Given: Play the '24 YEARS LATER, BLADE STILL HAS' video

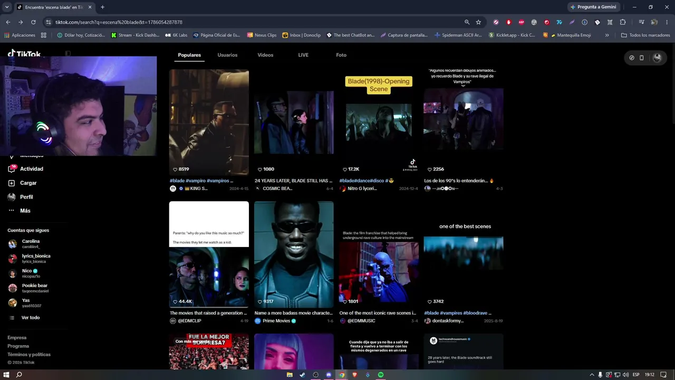Looking at the screenshot, I should 294,122.
